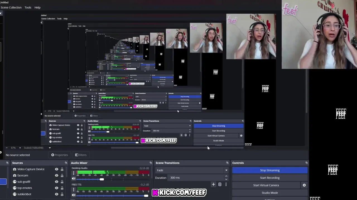Image resolution: width=357 pixels, height=200 pixels.
Task: Toggle lock on top emotes source
Action: coord(62,188)
